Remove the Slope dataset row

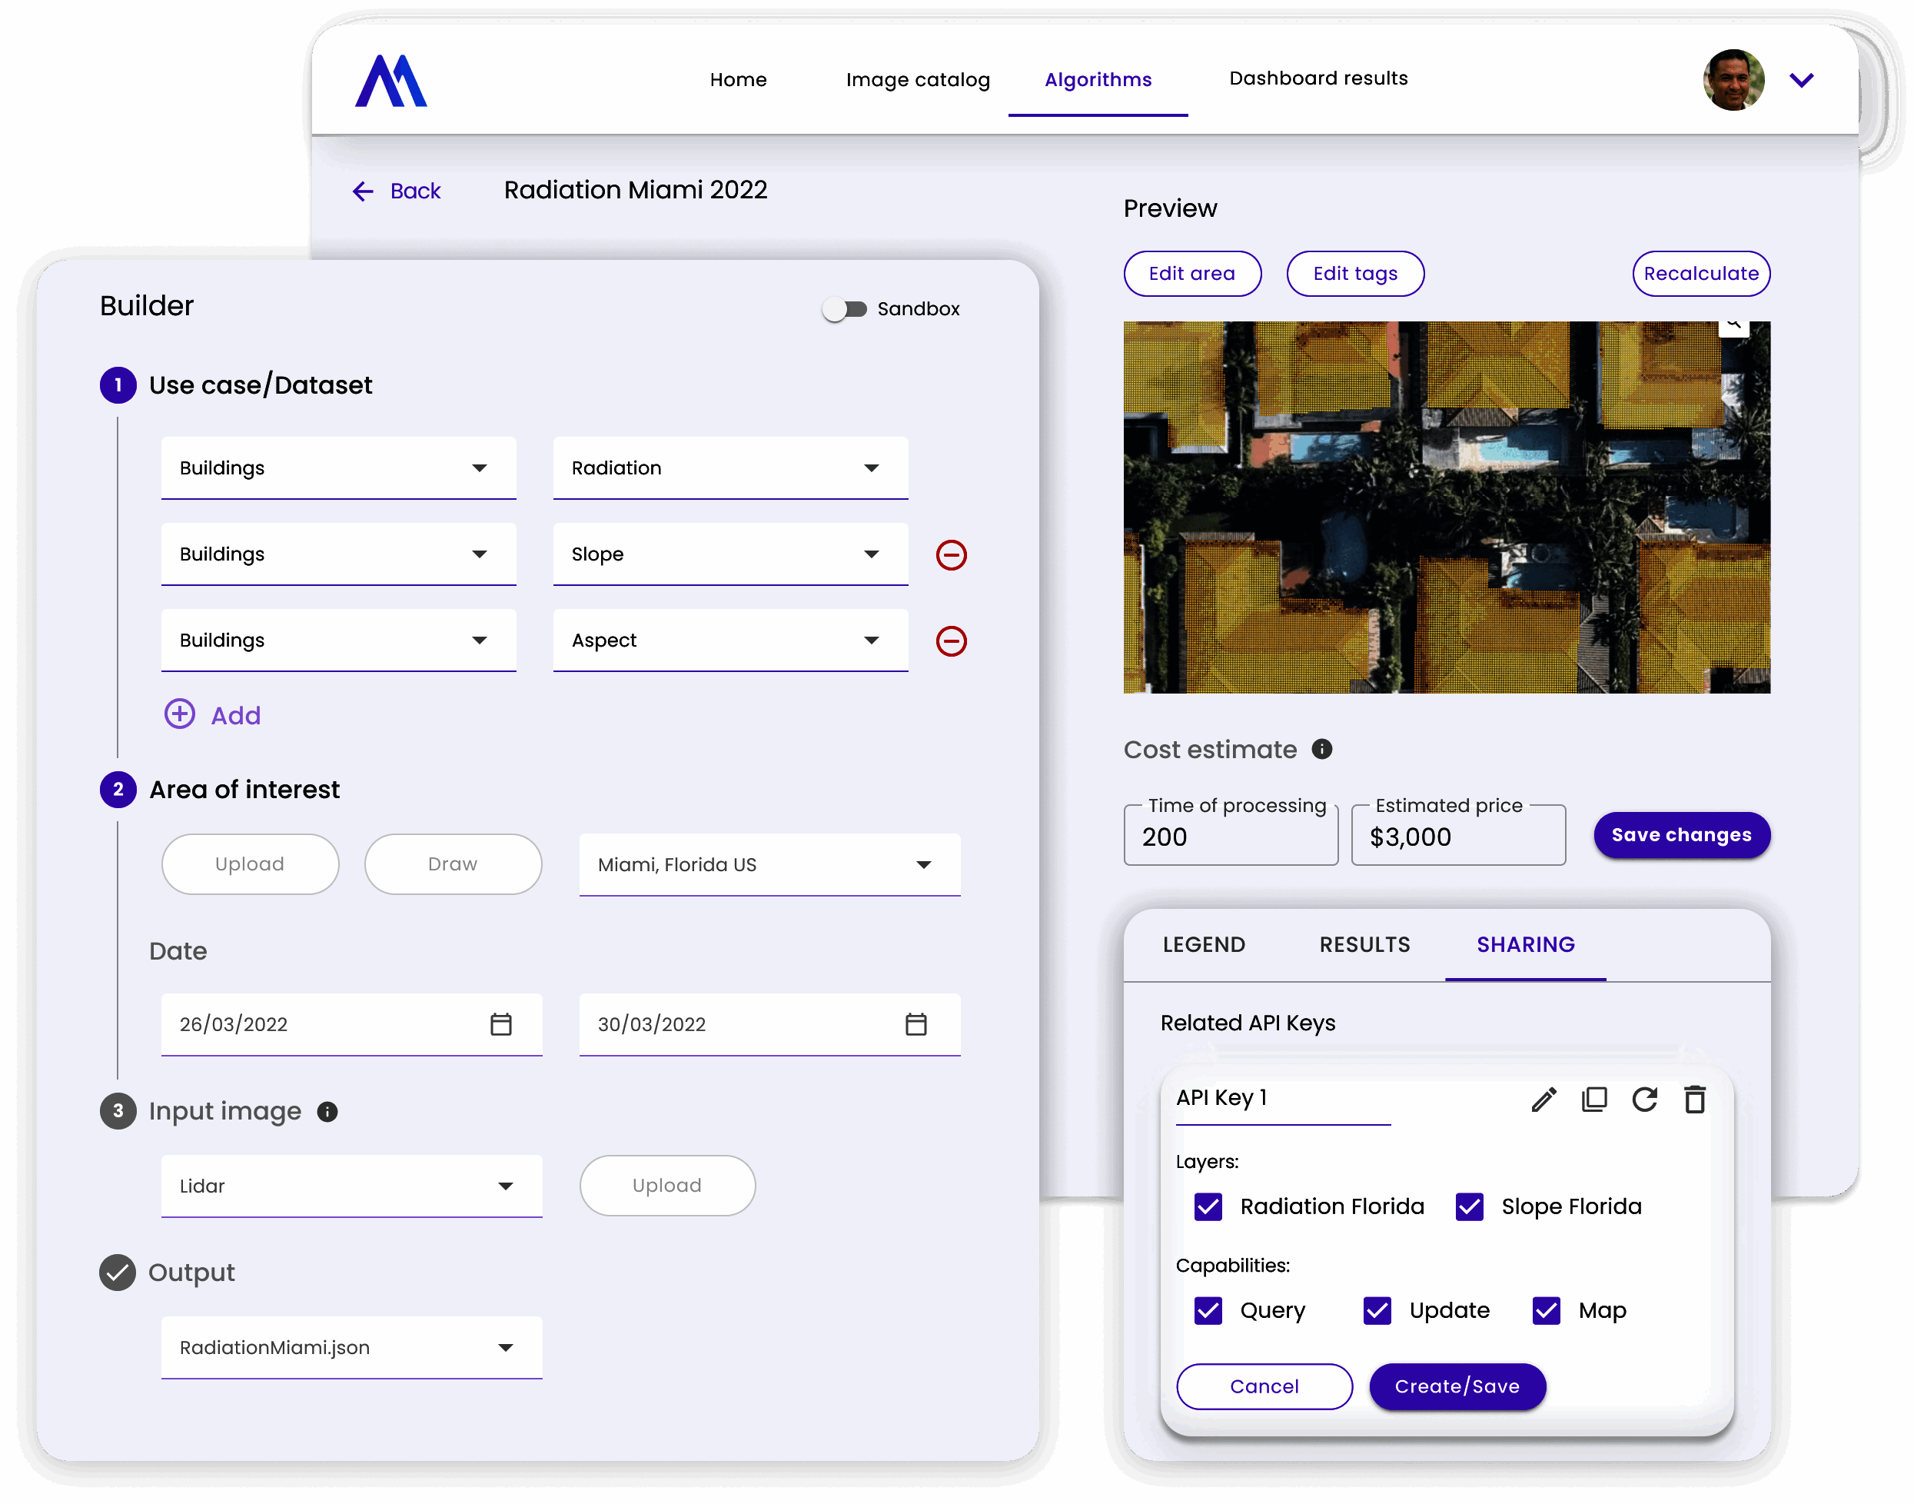pos(952,554)
